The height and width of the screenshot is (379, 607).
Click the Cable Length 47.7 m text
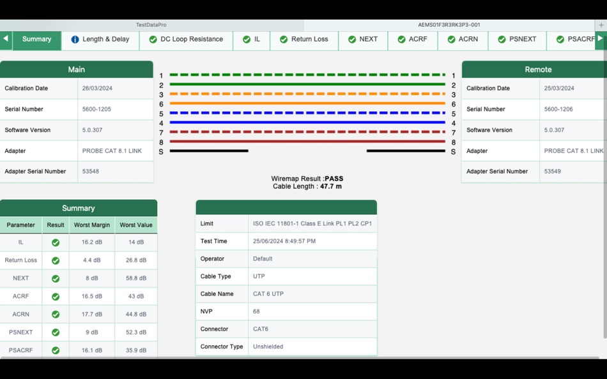tap(307, 186)
